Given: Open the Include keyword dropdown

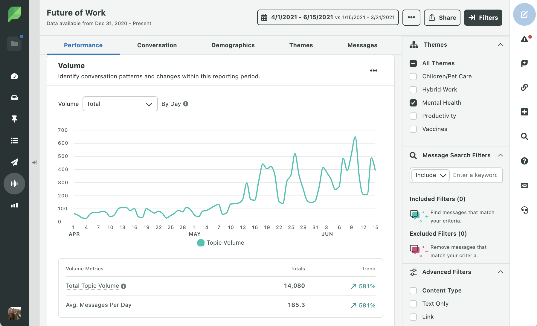Looking at the screenshot, I should coord(430,175).
